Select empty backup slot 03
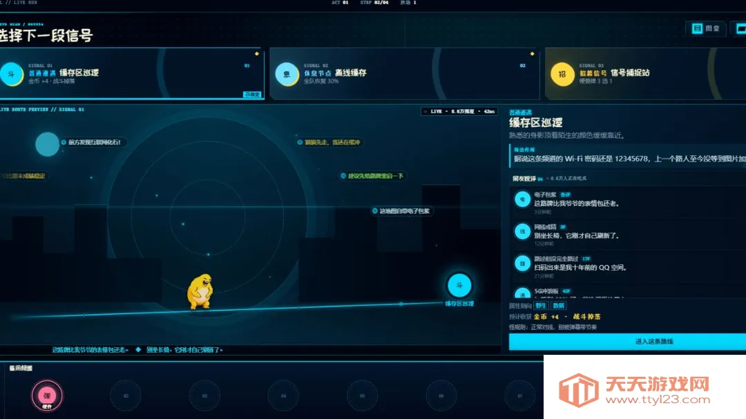 204,396
